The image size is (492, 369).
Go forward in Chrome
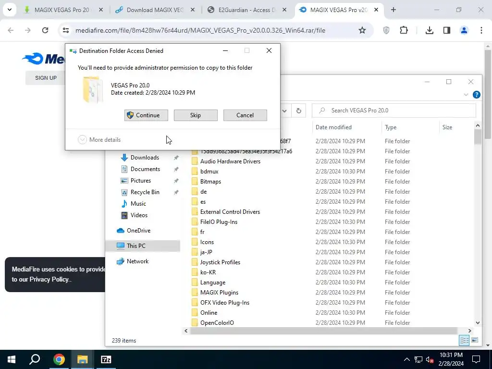tap(27, 30)
